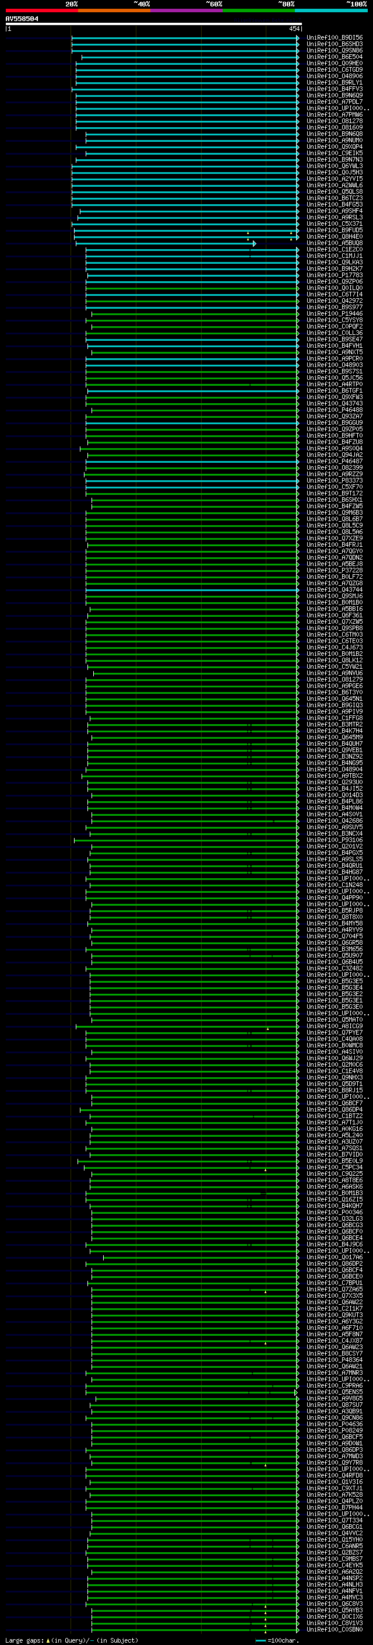Select label UniRef100_C1N248
This screenshot has width=373, height=1645.
[x=335, y=885]
